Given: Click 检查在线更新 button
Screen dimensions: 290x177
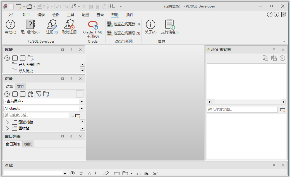Looking at the screenshot, I should pyautogui.click(x=123, y=24).
